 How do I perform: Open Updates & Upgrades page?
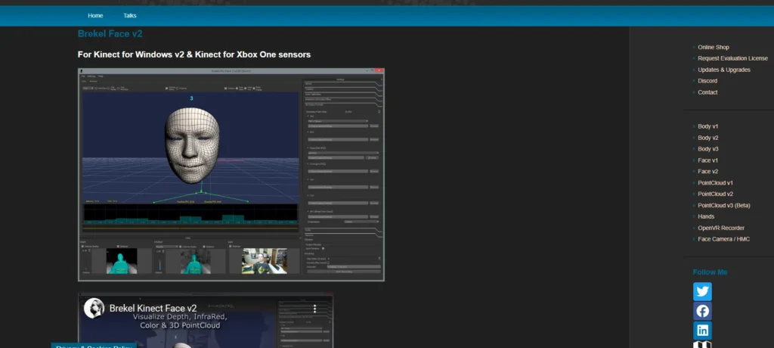point(723,70)
